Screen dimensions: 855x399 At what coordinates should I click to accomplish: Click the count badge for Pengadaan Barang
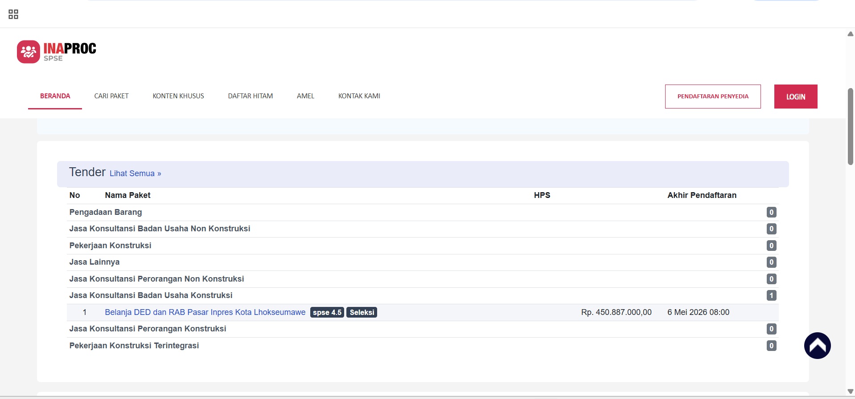[x=771, y=212]
